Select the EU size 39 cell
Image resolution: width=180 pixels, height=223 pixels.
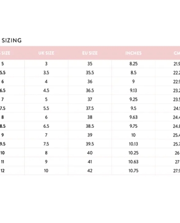coord(90,135)
